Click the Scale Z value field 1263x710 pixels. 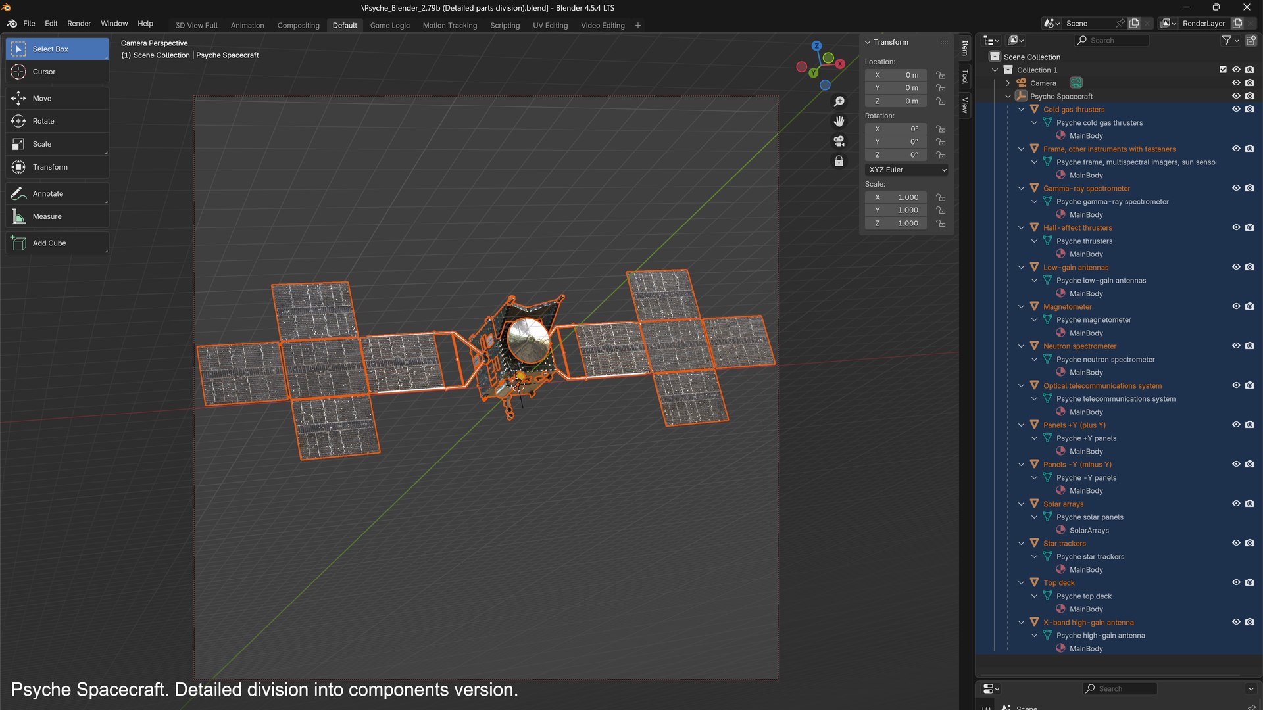click(895, 224)
